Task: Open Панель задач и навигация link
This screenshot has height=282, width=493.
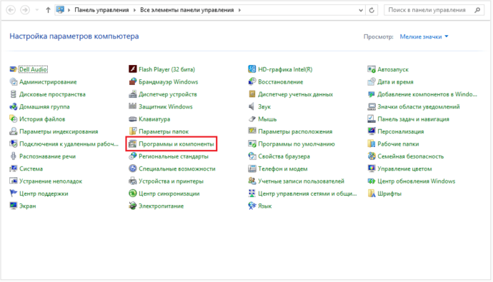Action: [x=413, y=119]
